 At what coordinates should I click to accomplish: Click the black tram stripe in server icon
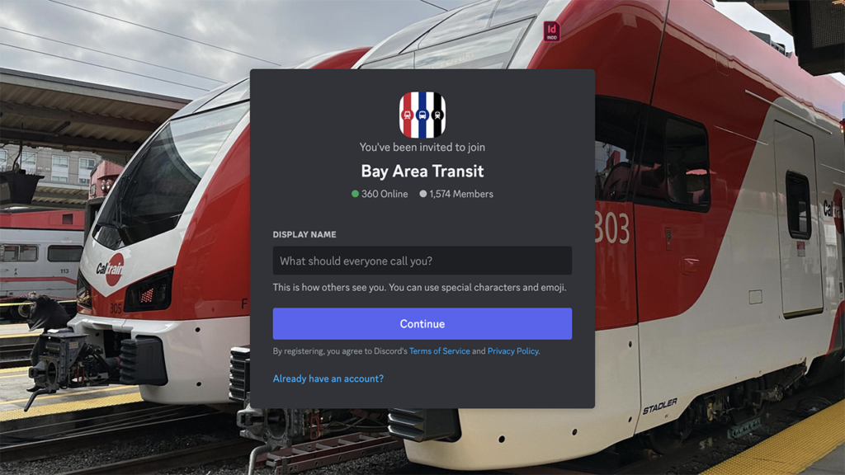[437, 115]
